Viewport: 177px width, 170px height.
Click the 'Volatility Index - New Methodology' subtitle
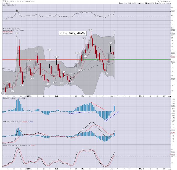click(19, 1)
